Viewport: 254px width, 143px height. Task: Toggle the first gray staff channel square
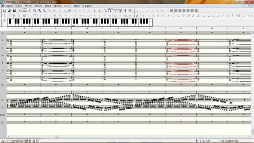(x=172, y=11)
